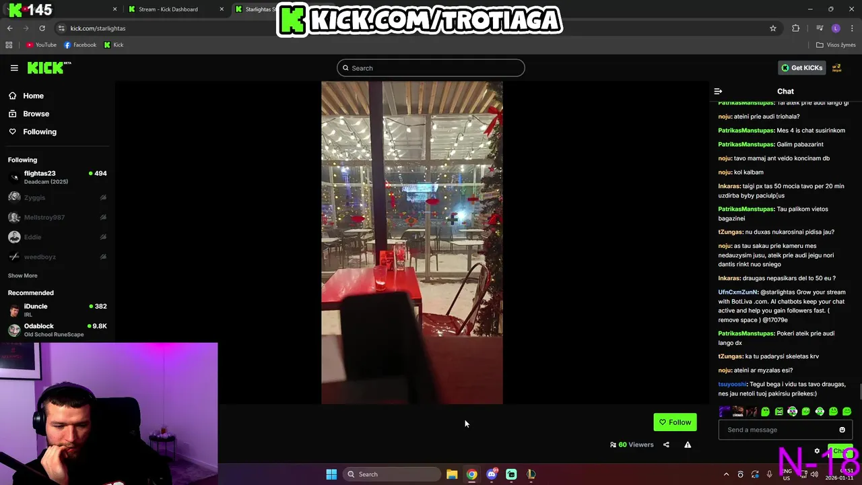Screen dimensions: 862x485
Task: Bookmark this page with star icon
Action: (773, 28)
